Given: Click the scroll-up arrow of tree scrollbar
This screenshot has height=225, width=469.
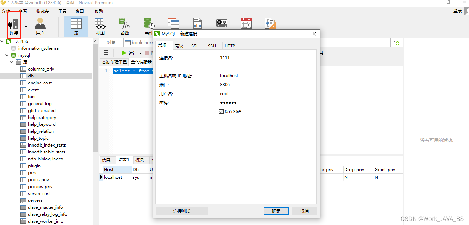Looking at the screenshot, I should coord(95,41).
